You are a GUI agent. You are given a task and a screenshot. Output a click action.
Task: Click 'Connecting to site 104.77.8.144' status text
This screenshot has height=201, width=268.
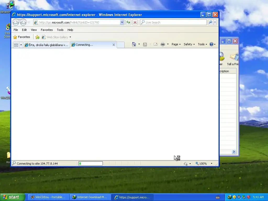(37, 164)
